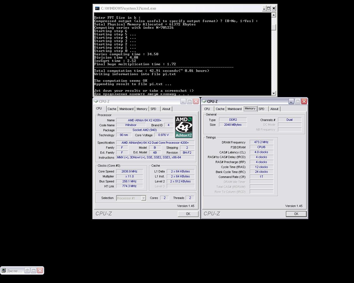Maximize the minimized Диспе... window
This screenshot has width=354, height=283.
(33, 271)
